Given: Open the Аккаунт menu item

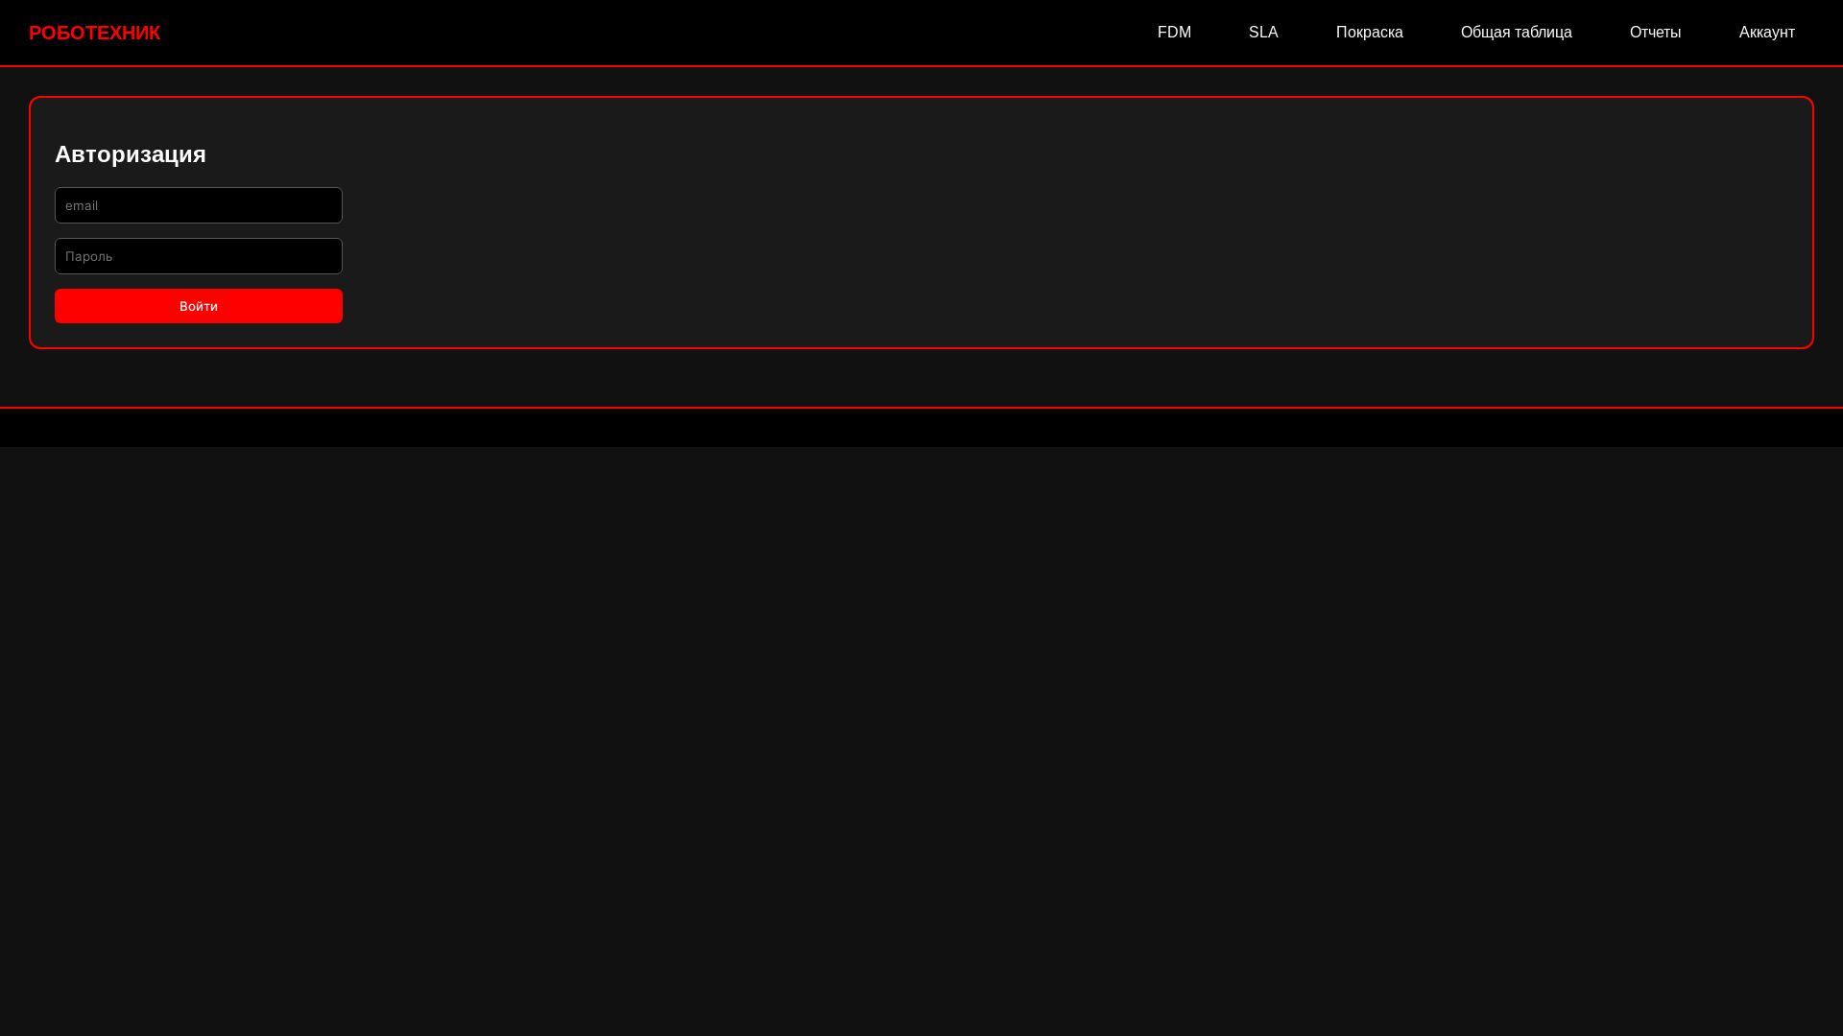Looking at the screenshot, I should 1766,33.
